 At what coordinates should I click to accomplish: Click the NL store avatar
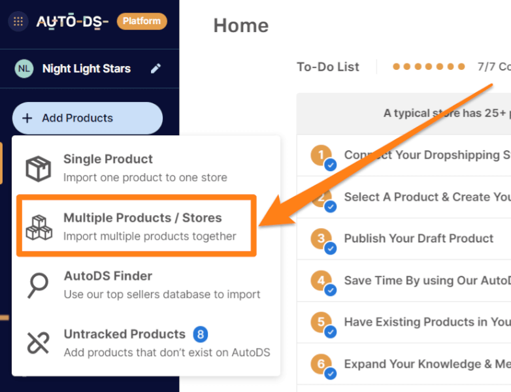(24, 69)
